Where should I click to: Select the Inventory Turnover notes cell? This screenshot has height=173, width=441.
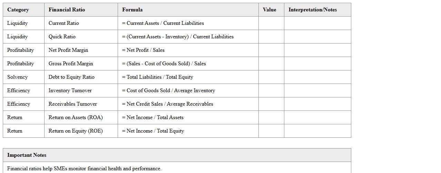click(x=317, y=90)
